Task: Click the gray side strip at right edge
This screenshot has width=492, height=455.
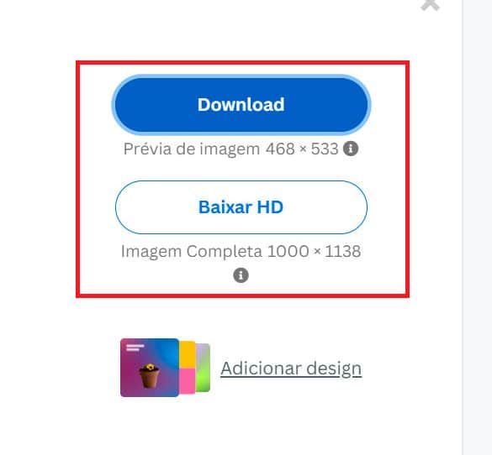Action: click(x=477, y=227)
